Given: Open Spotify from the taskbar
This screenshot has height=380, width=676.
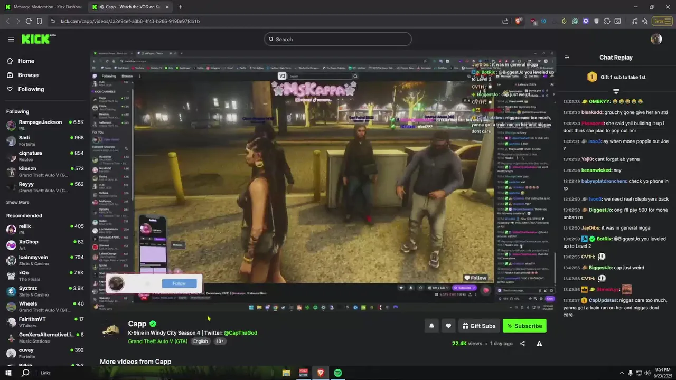Looking at the screenshot, I should click(338, 373).
